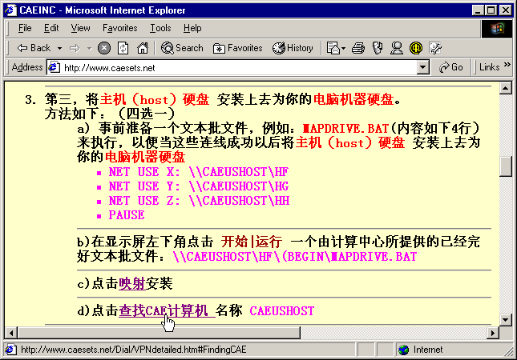Click into the Address URL field
Viewport: 517px width, 360px height.
coord(240,67)
